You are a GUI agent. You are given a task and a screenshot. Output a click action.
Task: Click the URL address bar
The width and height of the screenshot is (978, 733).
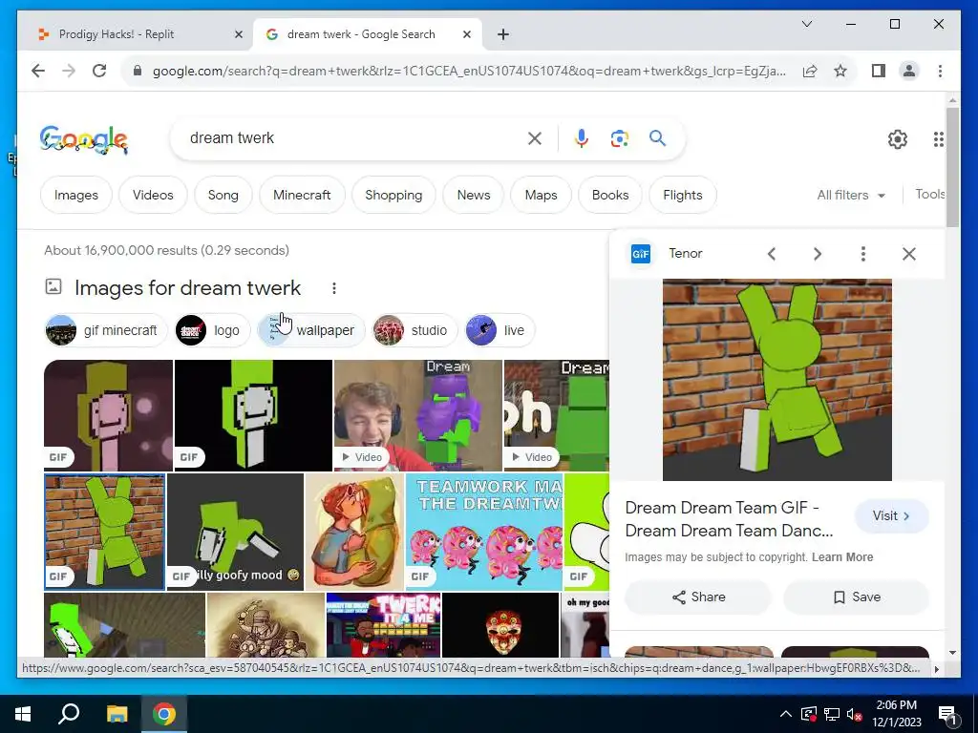[x=469, y=71]
